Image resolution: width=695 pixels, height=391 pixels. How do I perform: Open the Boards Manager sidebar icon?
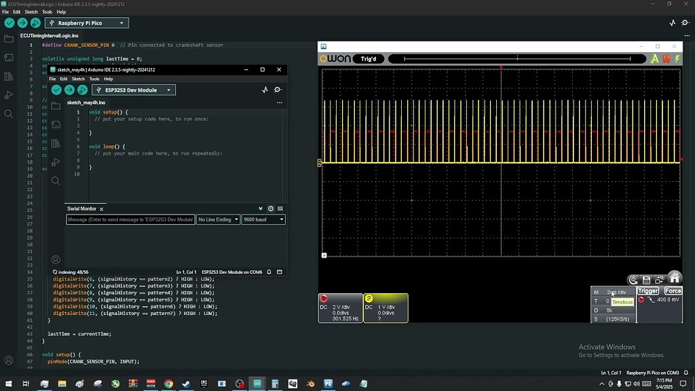[9, 58]
